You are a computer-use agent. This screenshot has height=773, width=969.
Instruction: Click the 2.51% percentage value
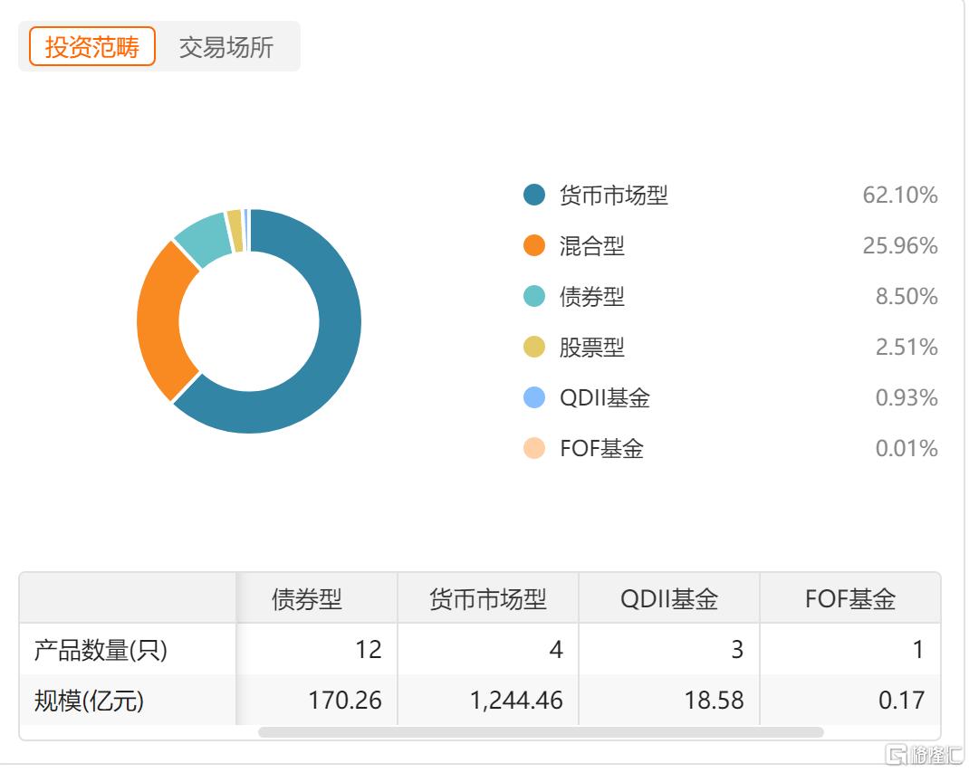pyautogui.click(x=907, y=348)
